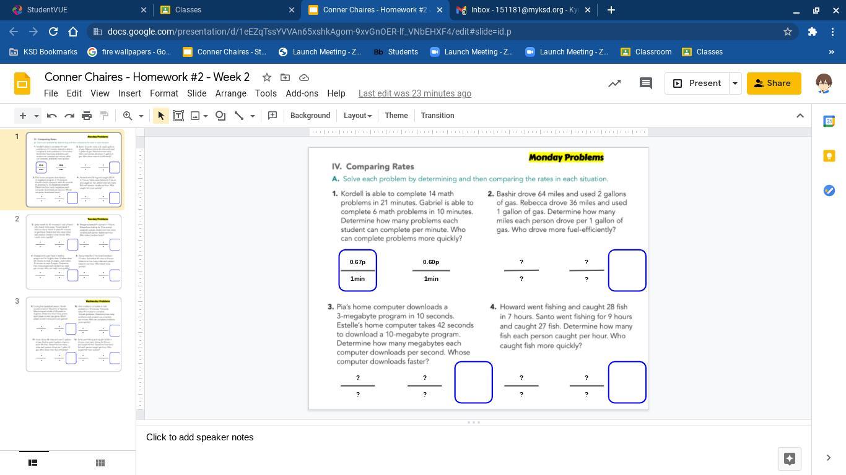Star the presentation title
The image size is (846, 475).
pos(266,77)
